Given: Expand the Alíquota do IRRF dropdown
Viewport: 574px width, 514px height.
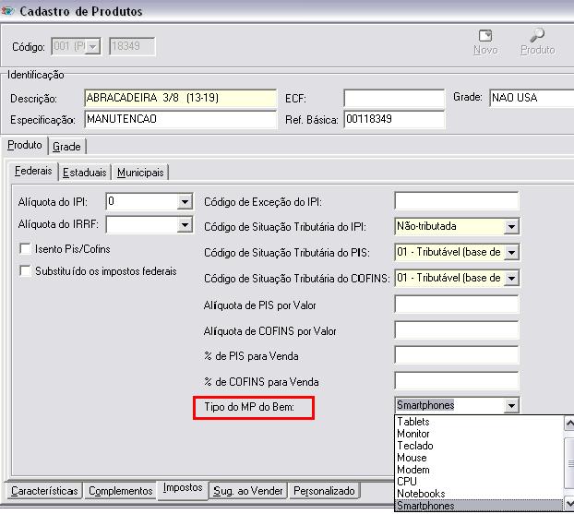Looking at the screenshot, I should tap(184, 224).
